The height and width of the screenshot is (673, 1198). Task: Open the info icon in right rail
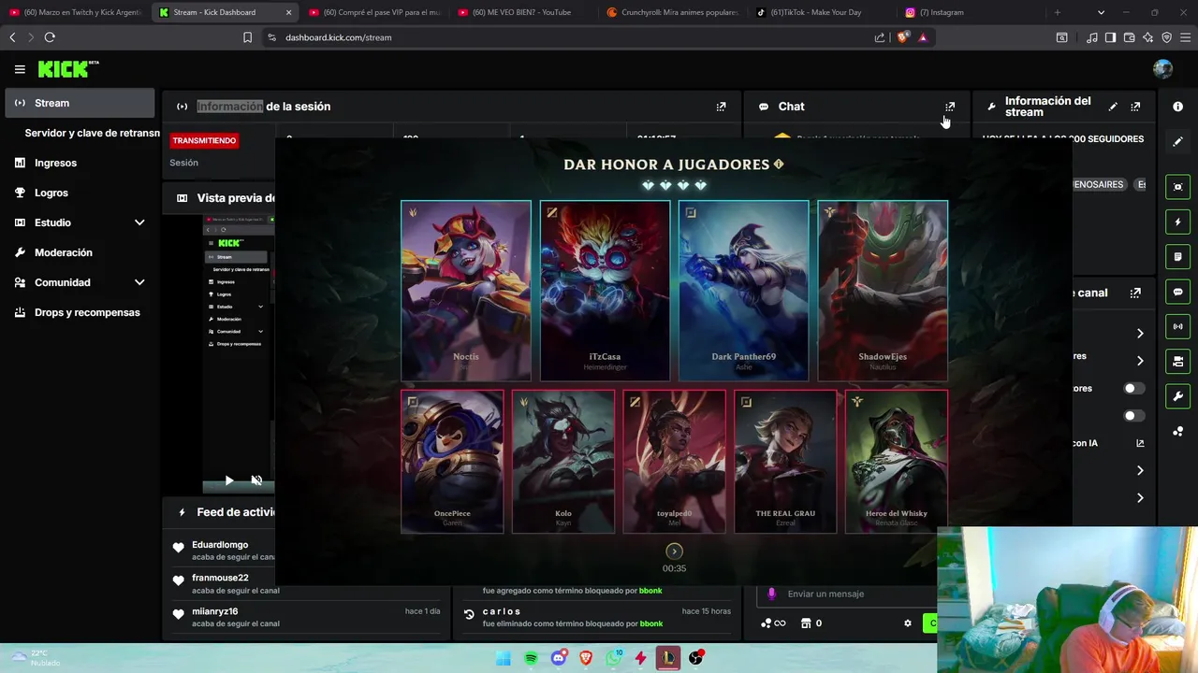point(1177,107)
